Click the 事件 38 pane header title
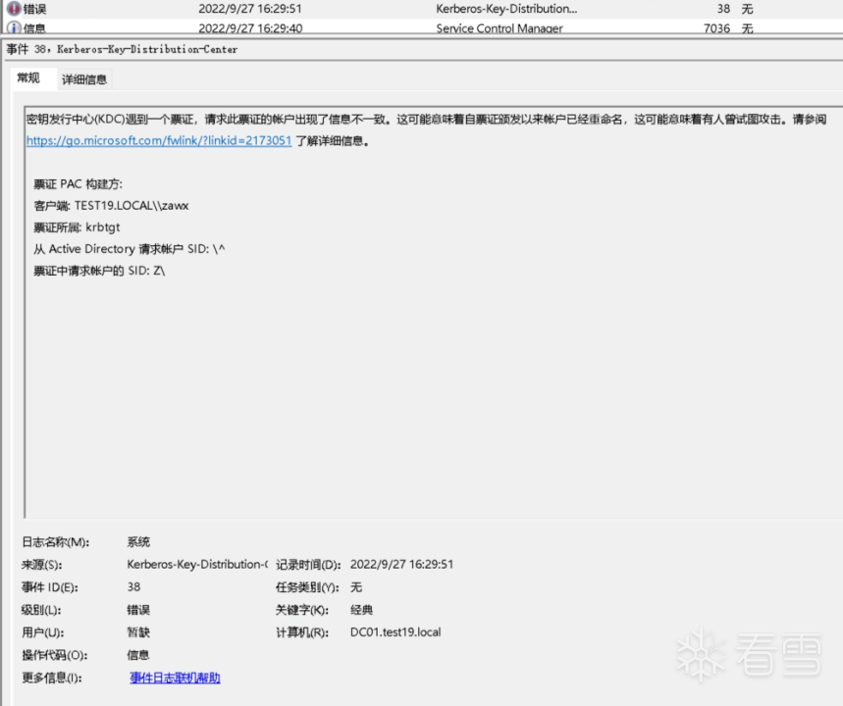 [122, 49]
